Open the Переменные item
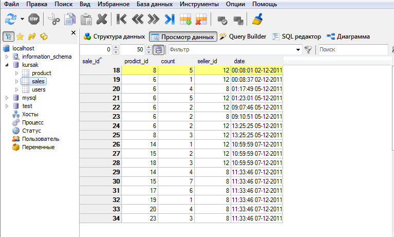Image resolution: width=394 pixels, height=237 pixels. point(38,147)
